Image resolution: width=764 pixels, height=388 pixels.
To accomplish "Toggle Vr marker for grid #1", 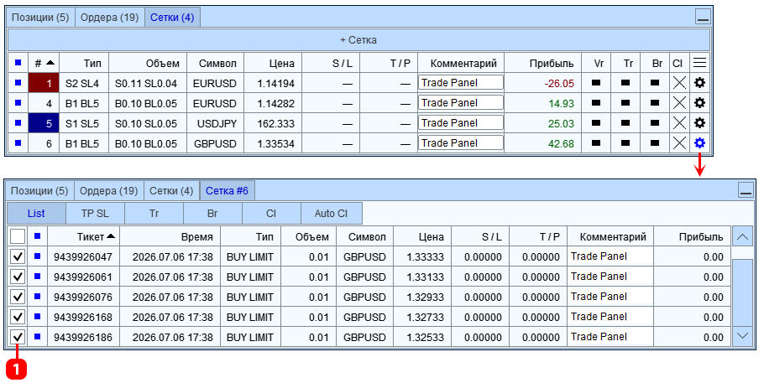I will (x=596, y=83).
